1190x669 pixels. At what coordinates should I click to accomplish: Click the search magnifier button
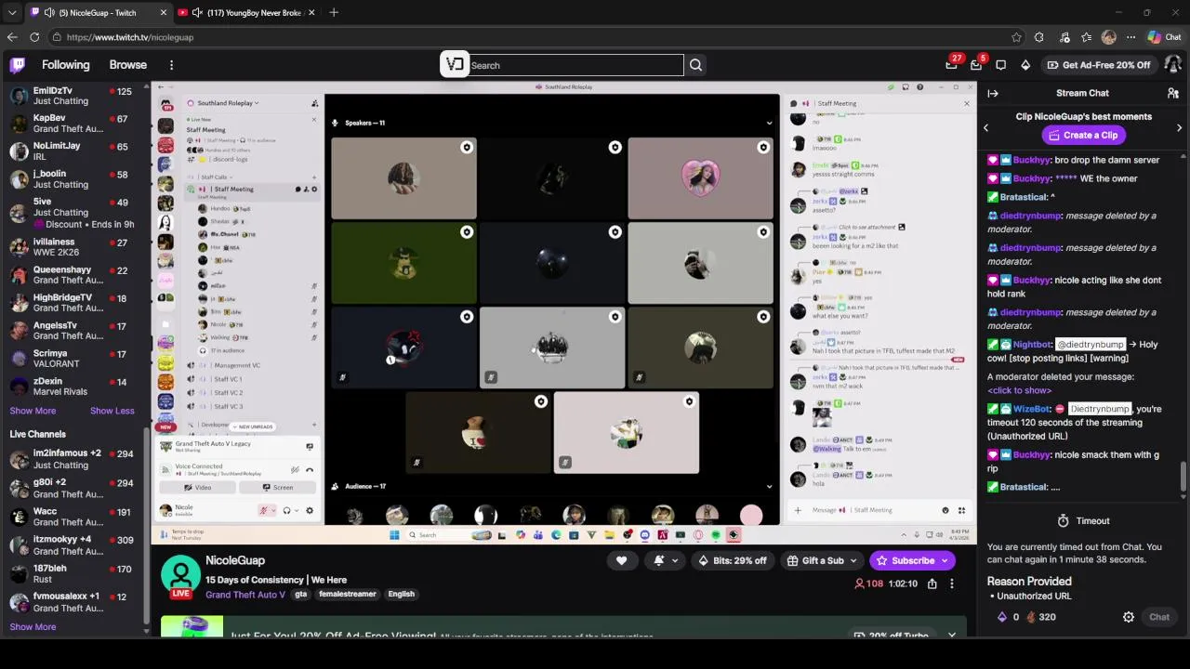pos(695,65)
